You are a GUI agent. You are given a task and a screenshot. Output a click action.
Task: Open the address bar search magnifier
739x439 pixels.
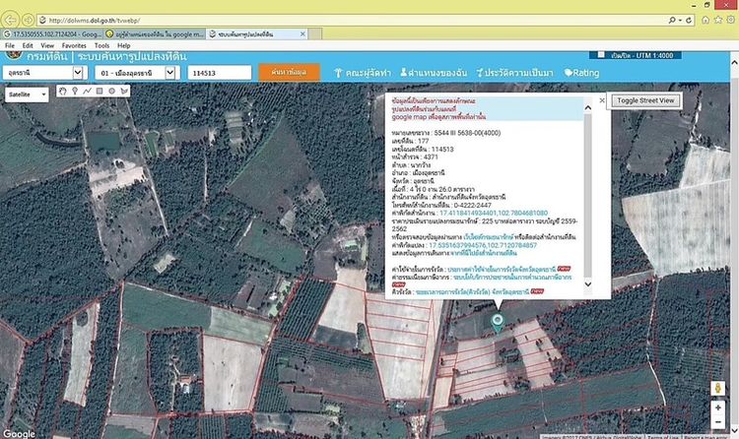click(672, 21)
